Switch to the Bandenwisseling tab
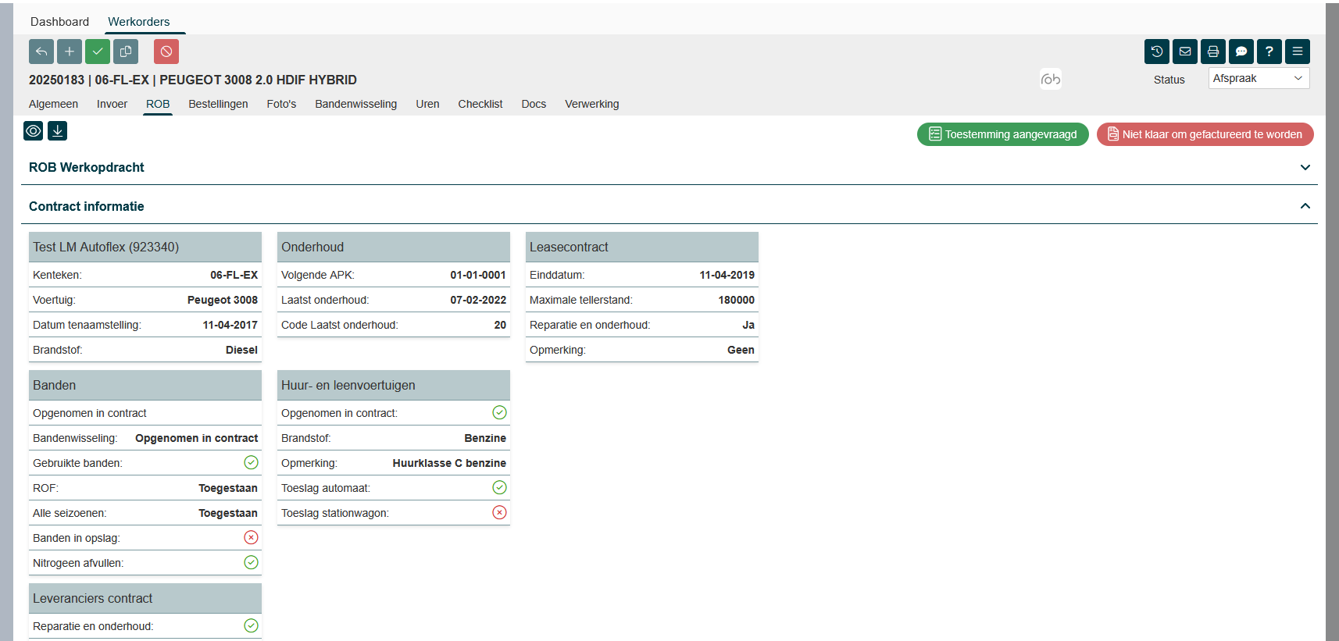 pos(355,104)
